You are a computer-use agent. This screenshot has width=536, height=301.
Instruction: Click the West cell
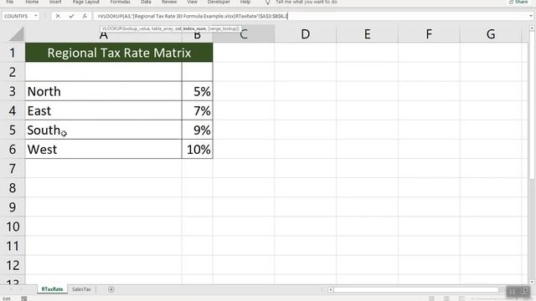[103, 149]
